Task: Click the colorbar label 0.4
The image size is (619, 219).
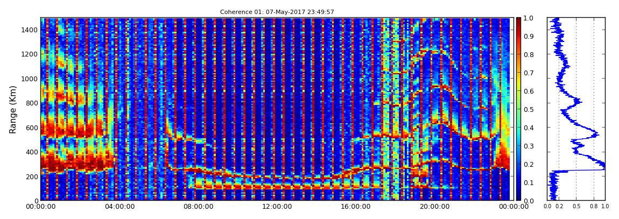Action: 528,128
